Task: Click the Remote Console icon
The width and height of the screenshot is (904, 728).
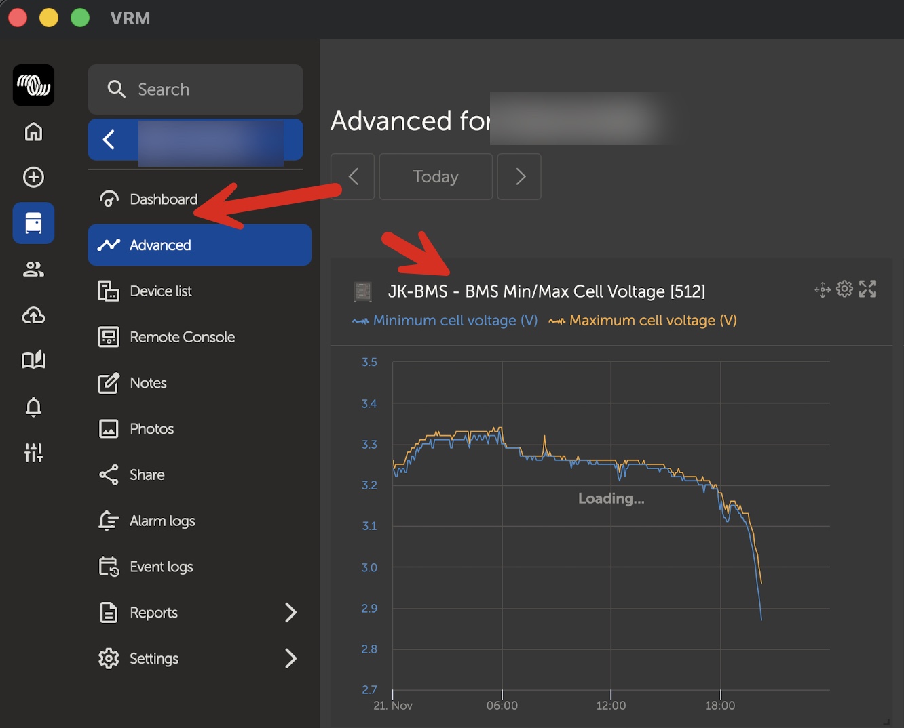Action: click(x=109, y=337)
